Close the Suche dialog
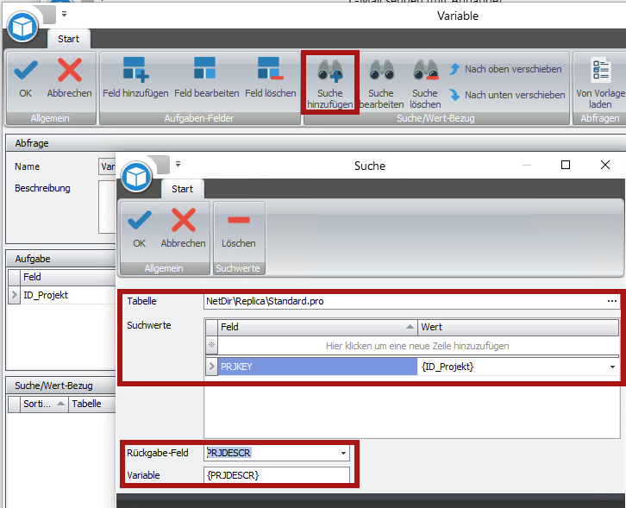Screen dimensions: 626x508 pyautogui.click(x=605, y=165)
